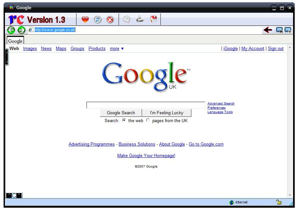
Task: Open the Groups link
Action: coord(77,49)
